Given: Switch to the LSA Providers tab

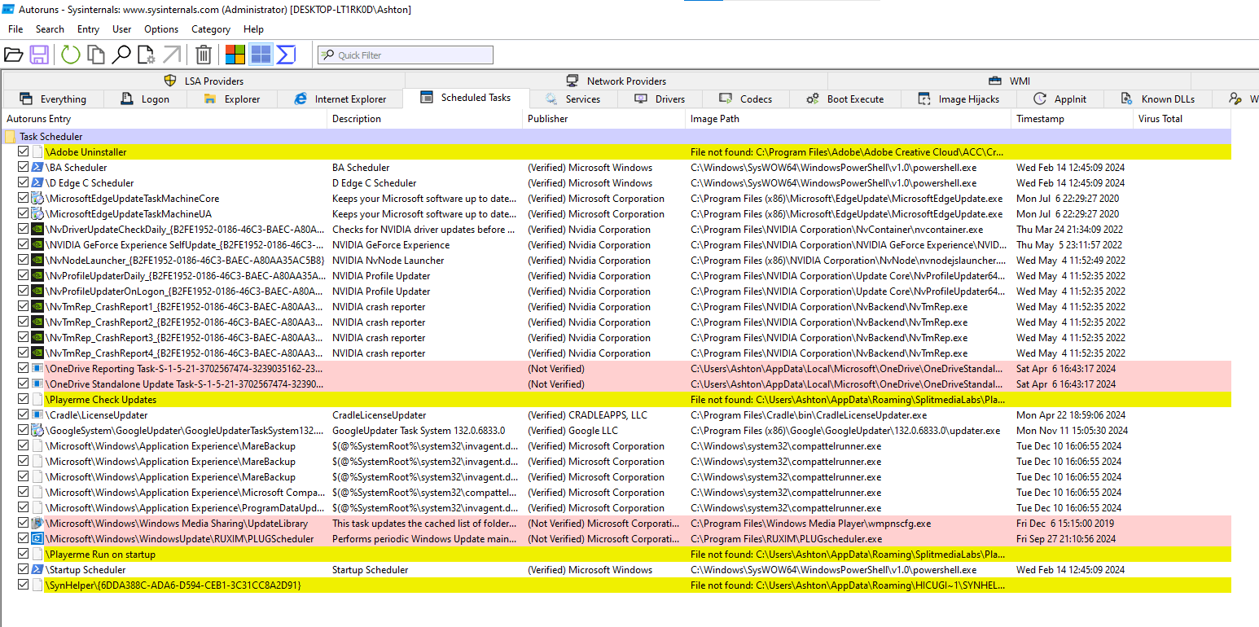Looking at the screenshot, I should [x=204, y=81].
